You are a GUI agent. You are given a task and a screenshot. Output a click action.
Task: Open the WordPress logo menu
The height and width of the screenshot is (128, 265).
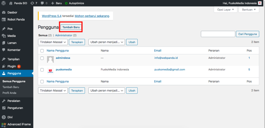pyautogui.click(x=3, y=3)
